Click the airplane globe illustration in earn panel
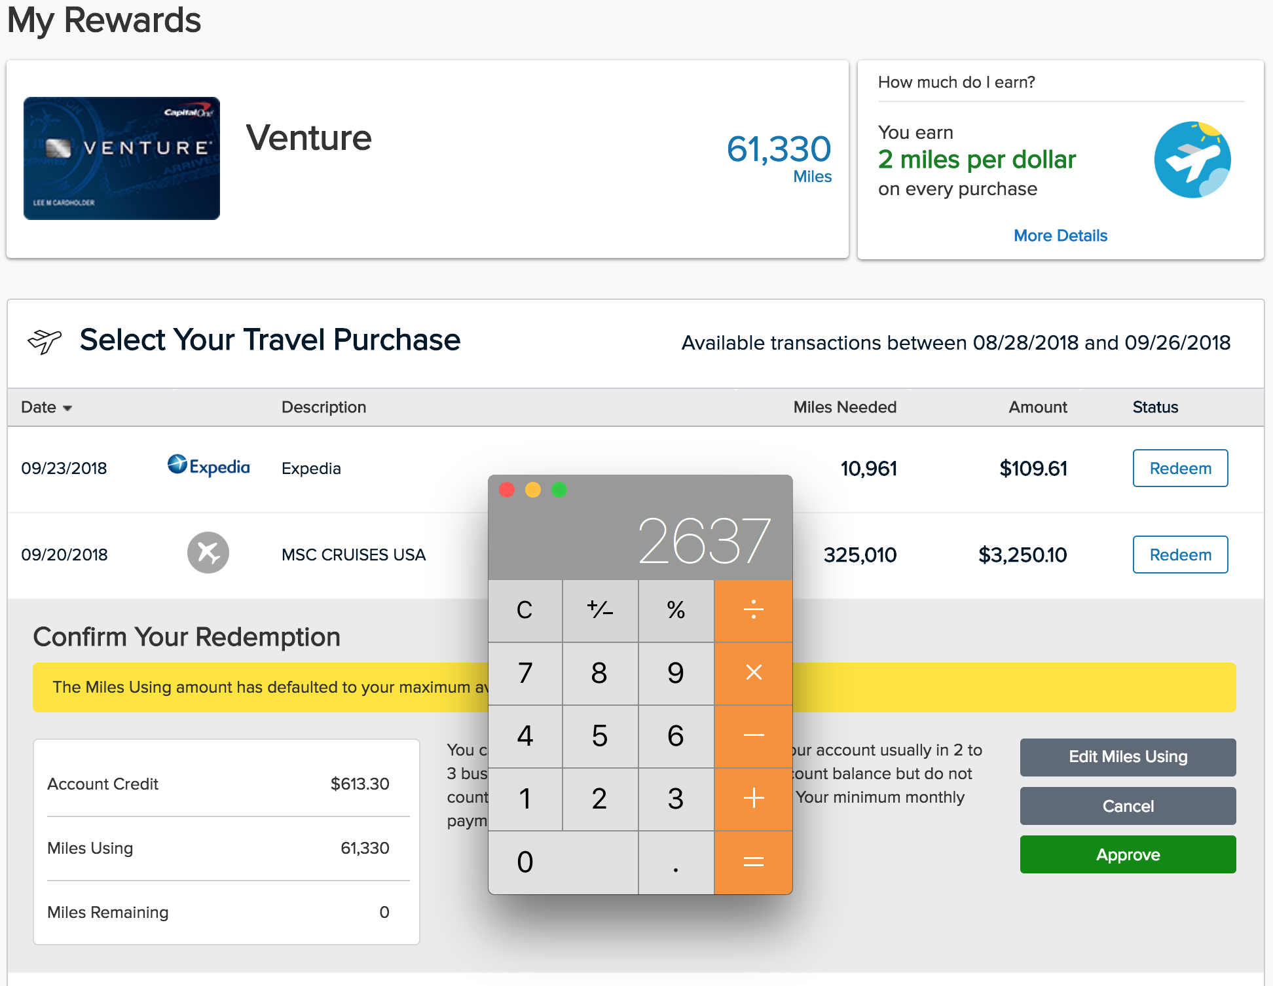1273x986 pixels. click(x=1192, y=159)
